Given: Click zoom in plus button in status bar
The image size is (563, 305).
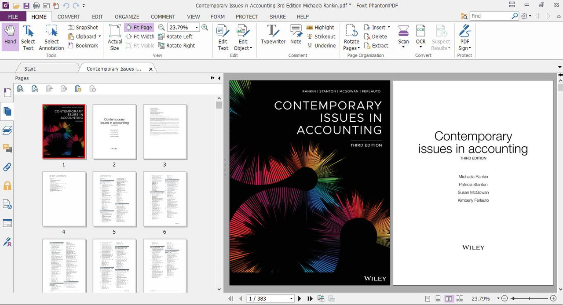Looking at the screenshot, I should 553,298.
